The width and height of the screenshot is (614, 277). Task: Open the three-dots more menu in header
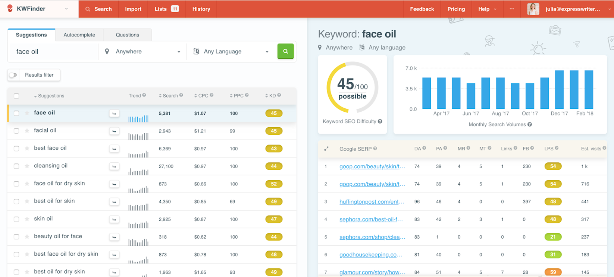512,9
